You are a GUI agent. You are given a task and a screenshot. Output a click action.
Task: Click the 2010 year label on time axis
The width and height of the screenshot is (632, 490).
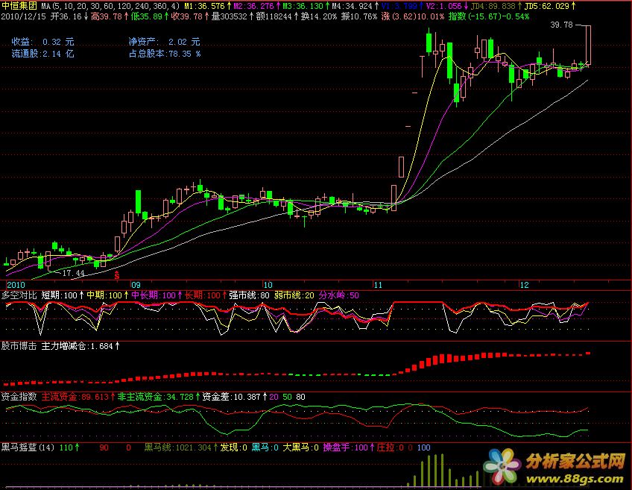[16, 285]
